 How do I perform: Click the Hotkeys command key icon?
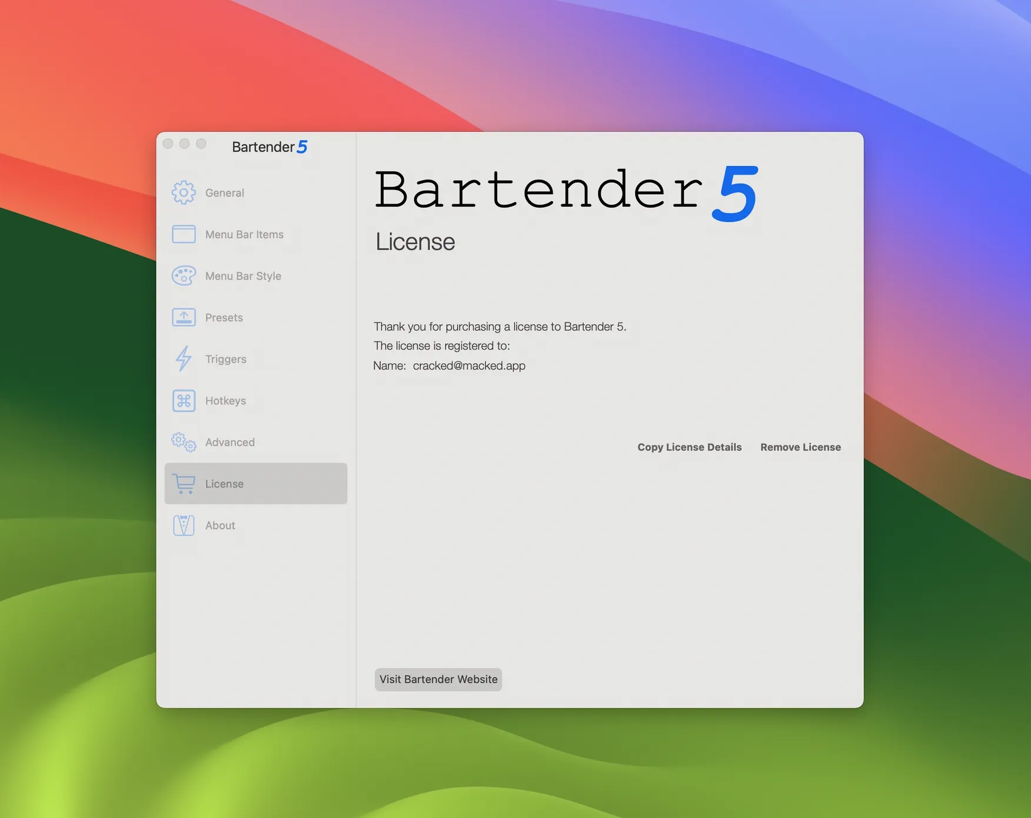(184, 401)
